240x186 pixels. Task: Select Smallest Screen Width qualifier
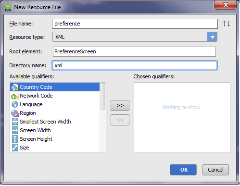[x=55, y=122]
